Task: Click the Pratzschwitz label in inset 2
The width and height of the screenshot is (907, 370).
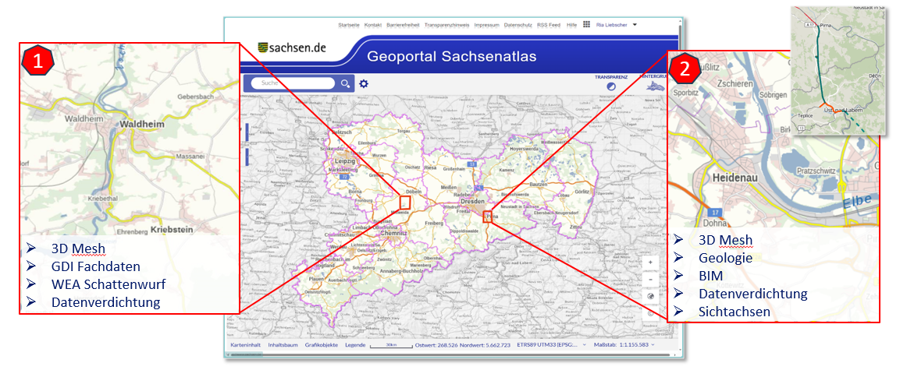Action: pyautogui.click(x=815, y=171)
